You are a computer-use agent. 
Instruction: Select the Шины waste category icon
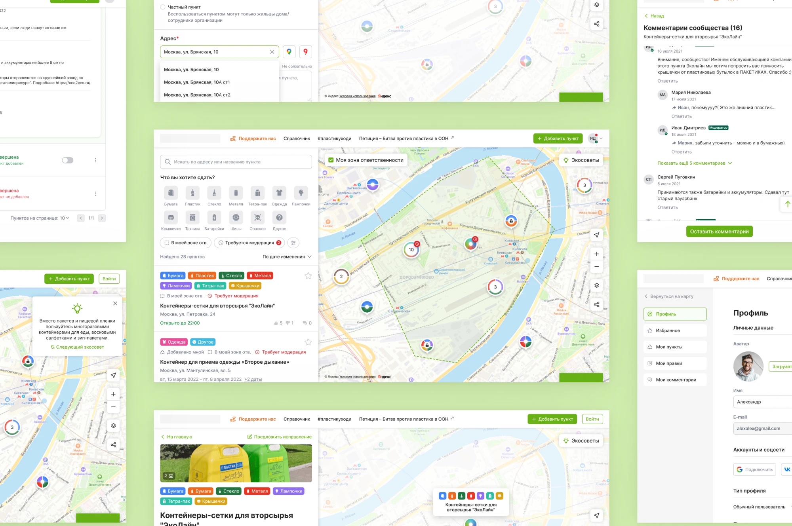click(236, 218)
